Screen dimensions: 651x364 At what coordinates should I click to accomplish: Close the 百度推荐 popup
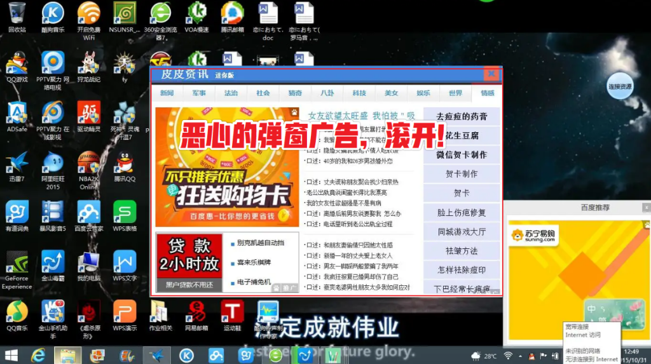click(x=647, y=207)
